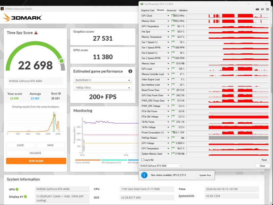The height and width of the screenshot is (205, 273).
Task: Open the GPU Clock sensor dropdown arrow
Action: click(168, 16)
